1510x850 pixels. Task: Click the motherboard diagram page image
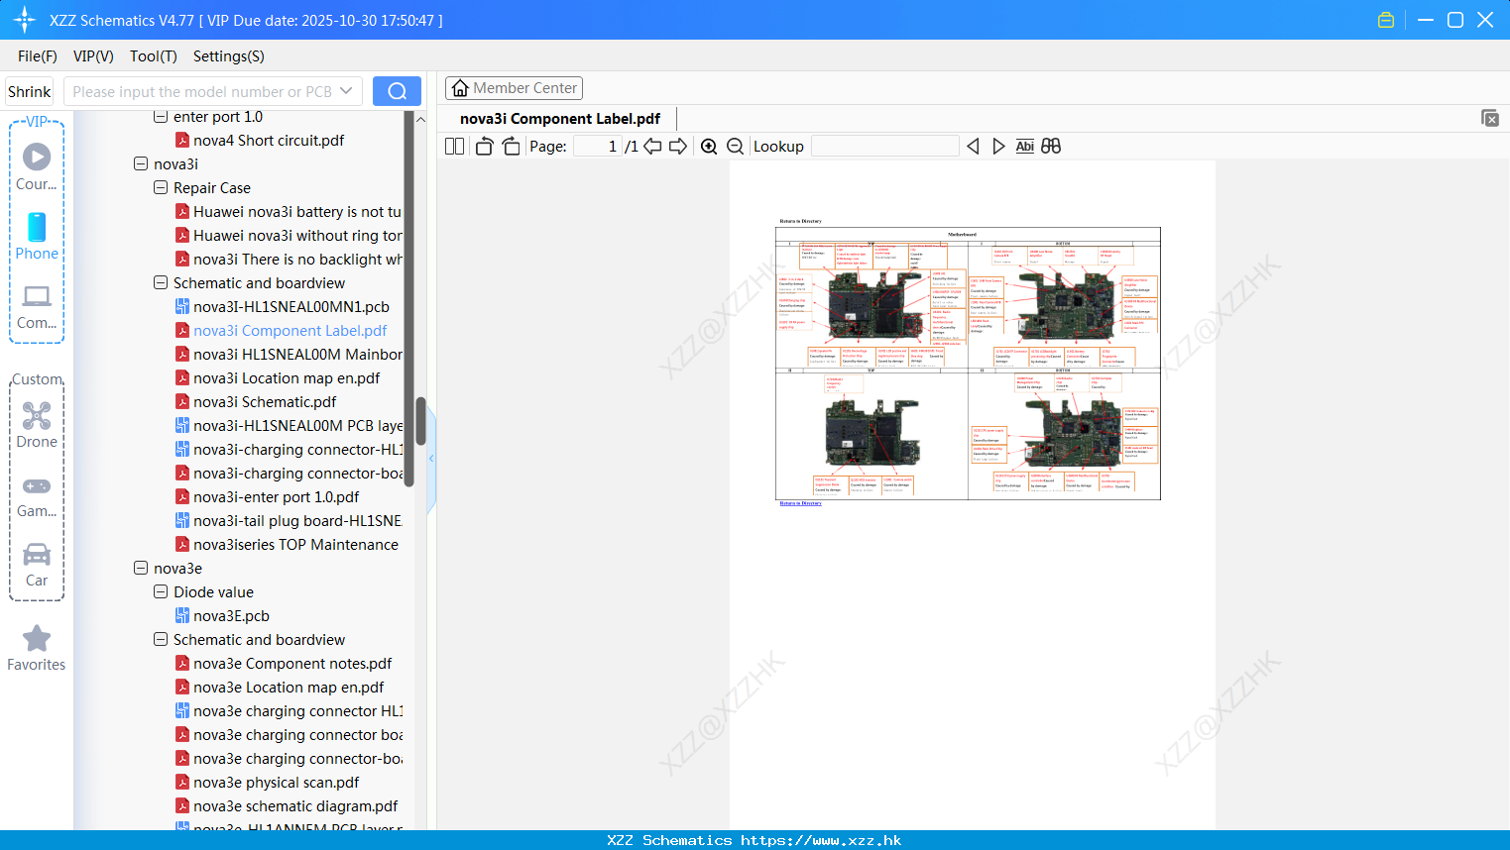[968, 364]
